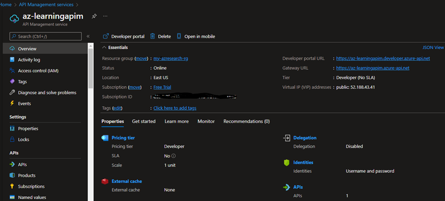Image resolution: width=445 pixels, height=201 pixels.
Task: Click the External cache heading link
Action: [x=127, y=181]
